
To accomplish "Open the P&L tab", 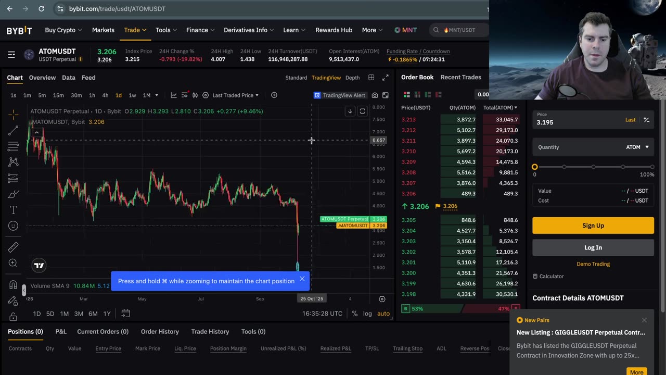I will pos(61,332).
